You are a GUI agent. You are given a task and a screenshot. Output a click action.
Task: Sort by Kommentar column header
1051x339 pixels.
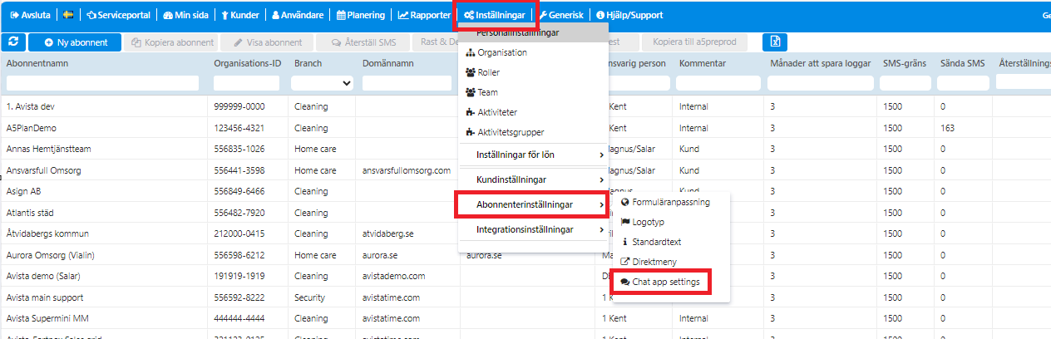tap(703, 63)
